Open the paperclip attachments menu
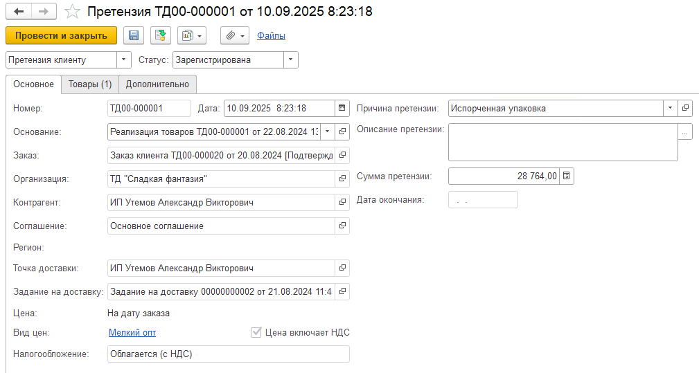Viewport: 699px width, 373px height. click(235, 35)
